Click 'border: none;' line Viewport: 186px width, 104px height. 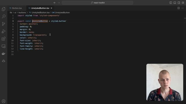click(x=27, y=32)
